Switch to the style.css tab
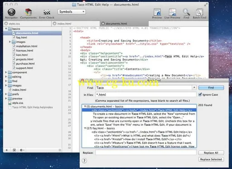This screenshot has height=169, width=232. coord(27,23)
